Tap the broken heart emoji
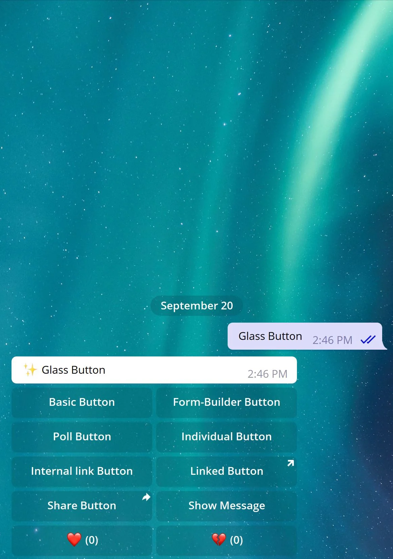Viewport: 393px width, 559px height. click(x=219, y=539)
